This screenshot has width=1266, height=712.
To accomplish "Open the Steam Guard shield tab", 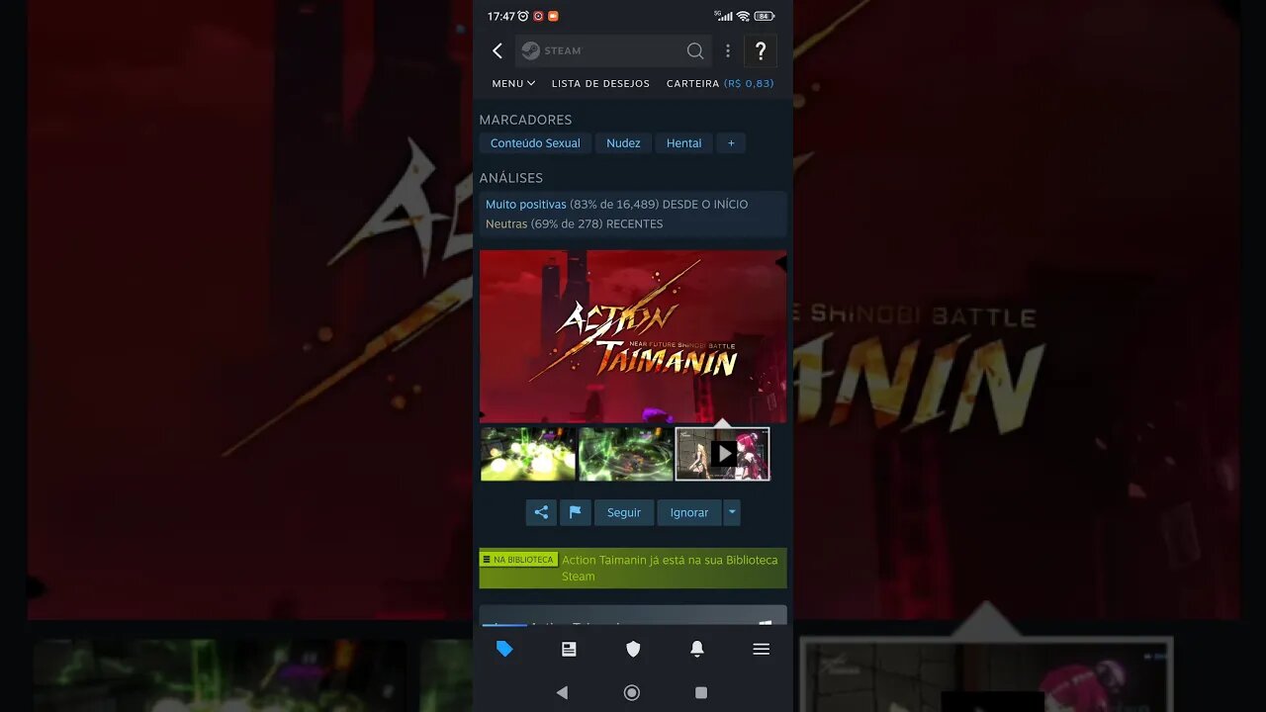I will (x=633, y=649).
